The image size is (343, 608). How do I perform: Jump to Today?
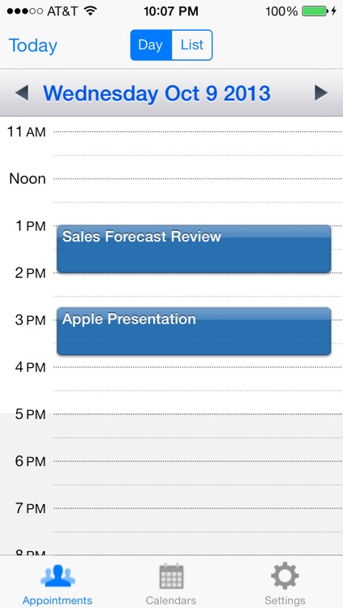click(x=33, y=45)
